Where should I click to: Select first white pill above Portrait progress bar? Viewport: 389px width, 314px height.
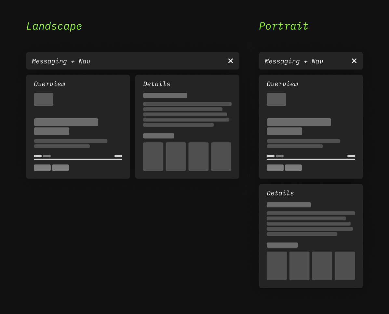[x=271, y=156]
